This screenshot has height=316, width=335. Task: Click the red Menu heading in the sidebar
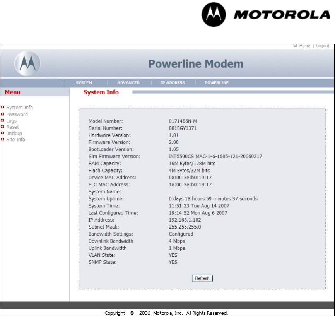tap(12, 92)
